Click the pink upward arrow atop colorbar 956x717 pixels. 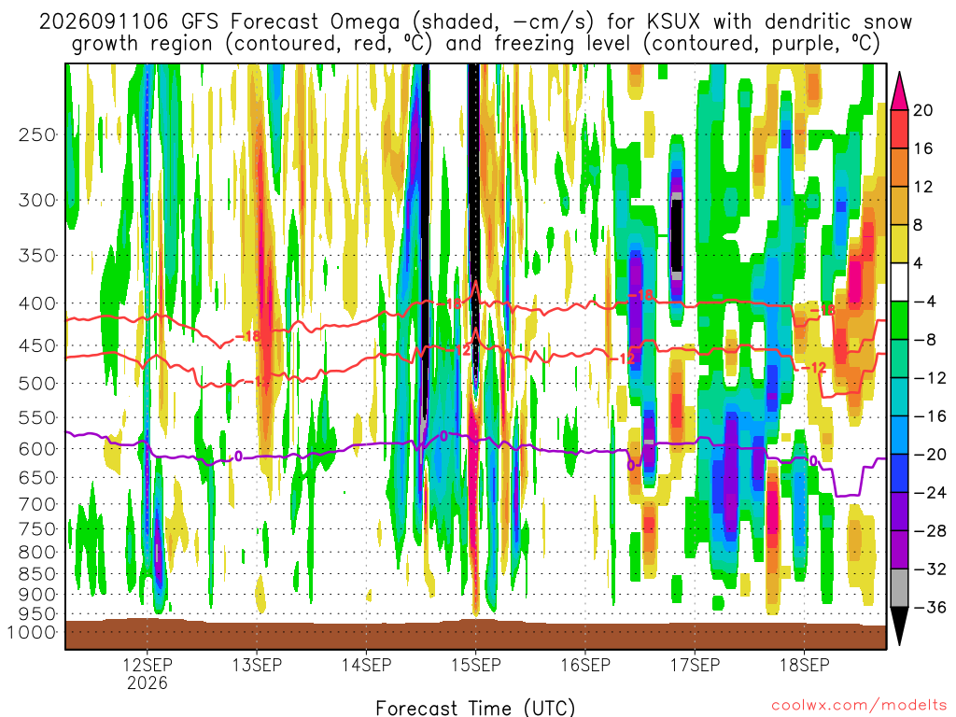click(899, 91)
